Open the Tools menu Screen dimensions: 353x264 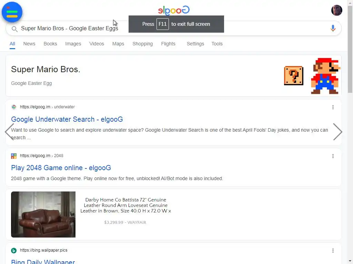217,44
